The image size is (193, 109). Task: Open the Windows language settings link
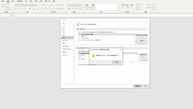87,64
